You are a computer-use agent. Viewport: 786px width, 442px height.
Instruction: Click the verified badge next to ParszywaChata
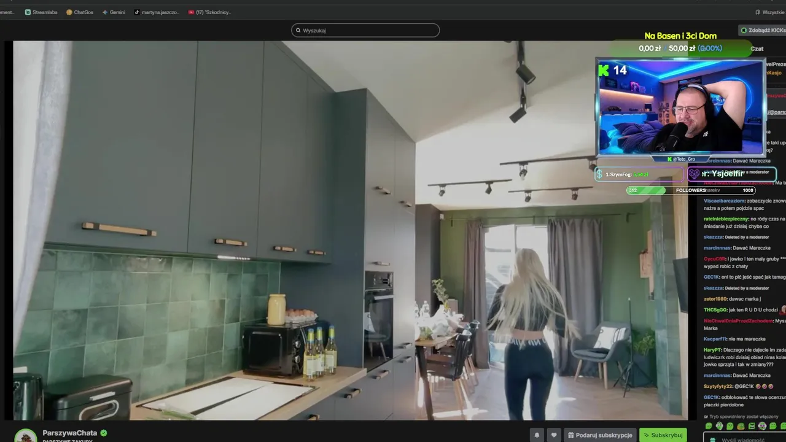(104, 433)
